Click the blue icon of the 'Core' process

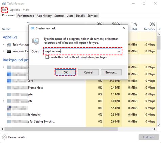9,81
